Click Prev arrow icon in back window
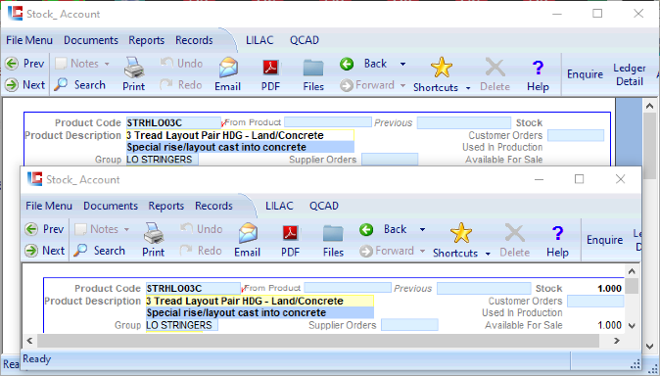660x376 pixels. click(x=12, y=64)
